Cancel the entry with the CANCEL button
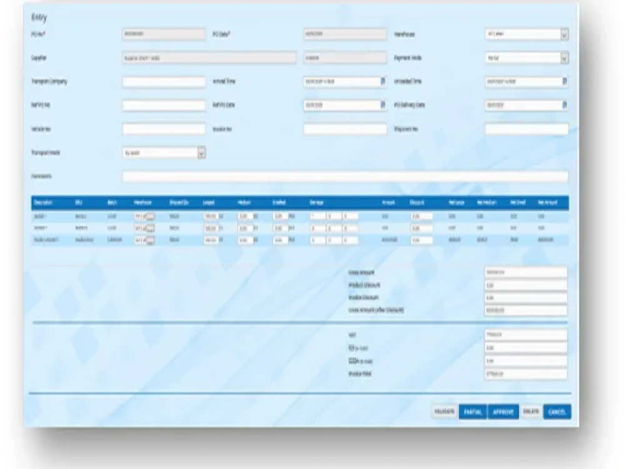625x469 pixels. click(557, 411)
